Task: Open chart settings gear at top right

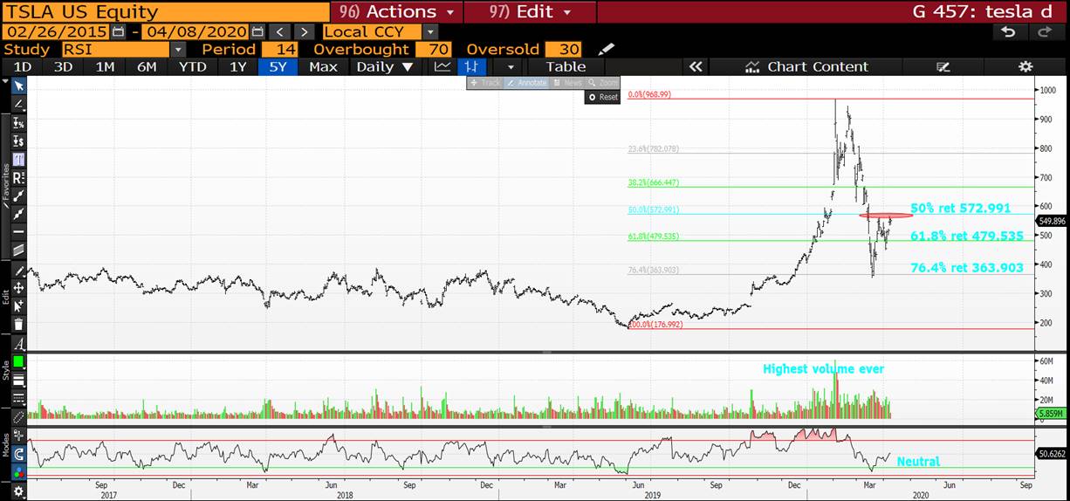Action: (1025, 66)
